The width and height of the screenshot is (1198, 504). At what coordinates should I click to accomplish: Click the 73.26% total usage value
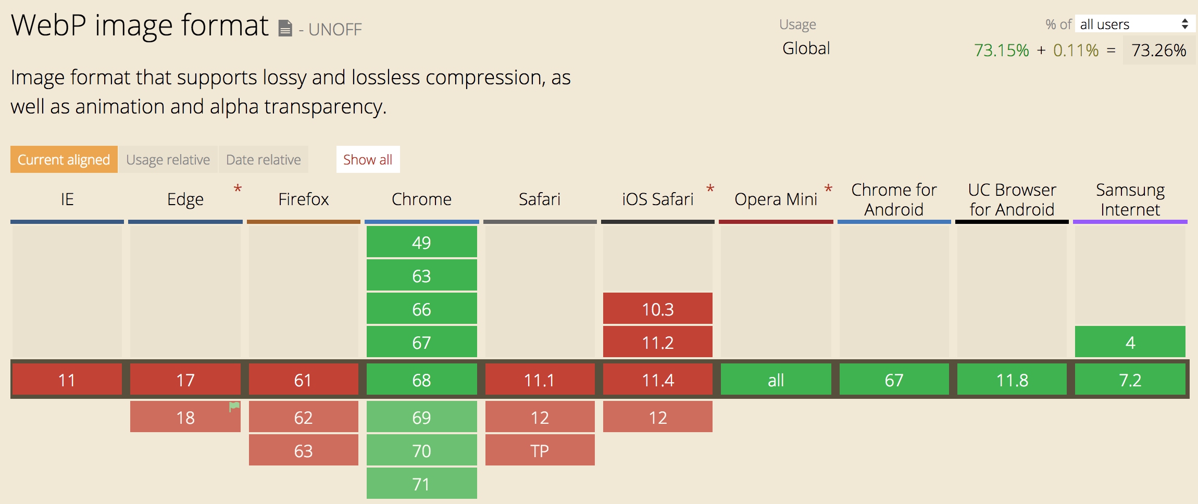[1158, 51]
